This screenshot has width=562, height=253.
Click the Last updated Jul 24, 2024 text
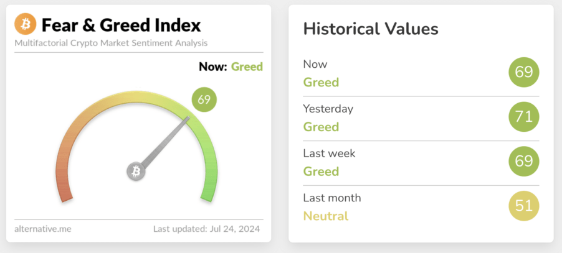pyautogui.click(x=206, y=229)
